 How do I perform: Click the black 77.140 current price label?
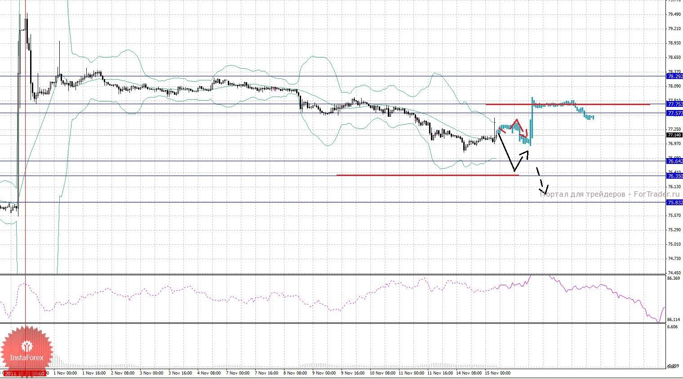click(674, 135)
